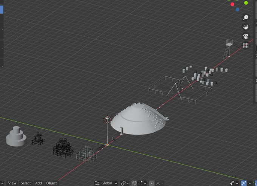
Task: Switch perspective/orthographic using the grid icon
Action: 246,46
